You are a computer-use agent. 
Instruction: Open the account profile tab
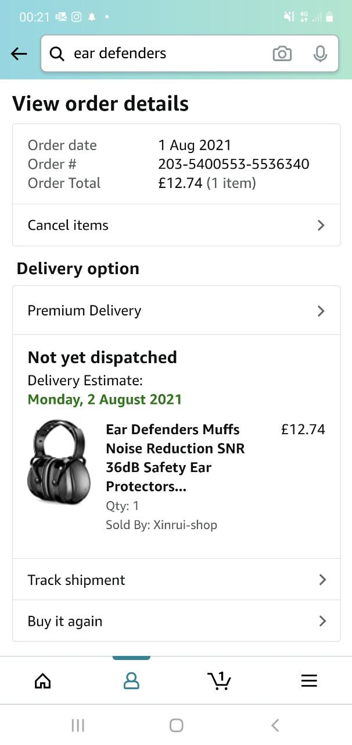131,680
